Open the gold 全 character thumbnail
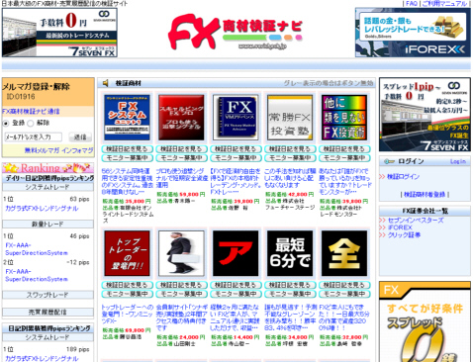 tap(344, 253)
